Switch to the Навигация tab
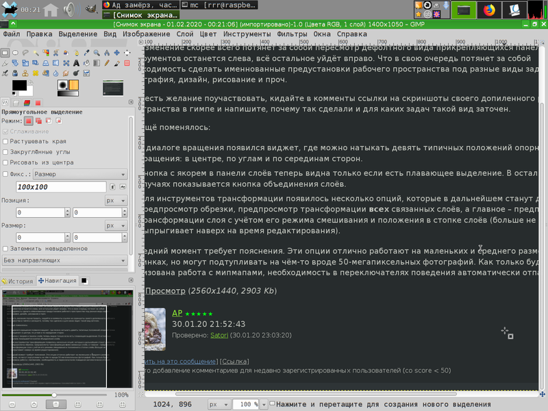Image resolution: width=548 pixels, height=411 pixels. (x=58, y=281)
